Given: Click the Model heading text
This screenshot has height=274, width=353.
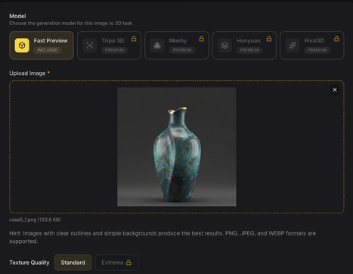Looking at the screenshot, I should tap(17, 16).
